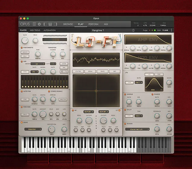Image resolution: width=192 pixels, height=169 pixels.
Task: Click the LFO SHAPE knob
Action: [x=169, y=83]
